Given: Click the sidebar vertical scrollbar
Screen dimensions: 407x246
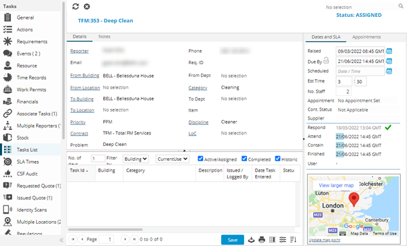Looking at the screenshot, I should click(63, 70).
